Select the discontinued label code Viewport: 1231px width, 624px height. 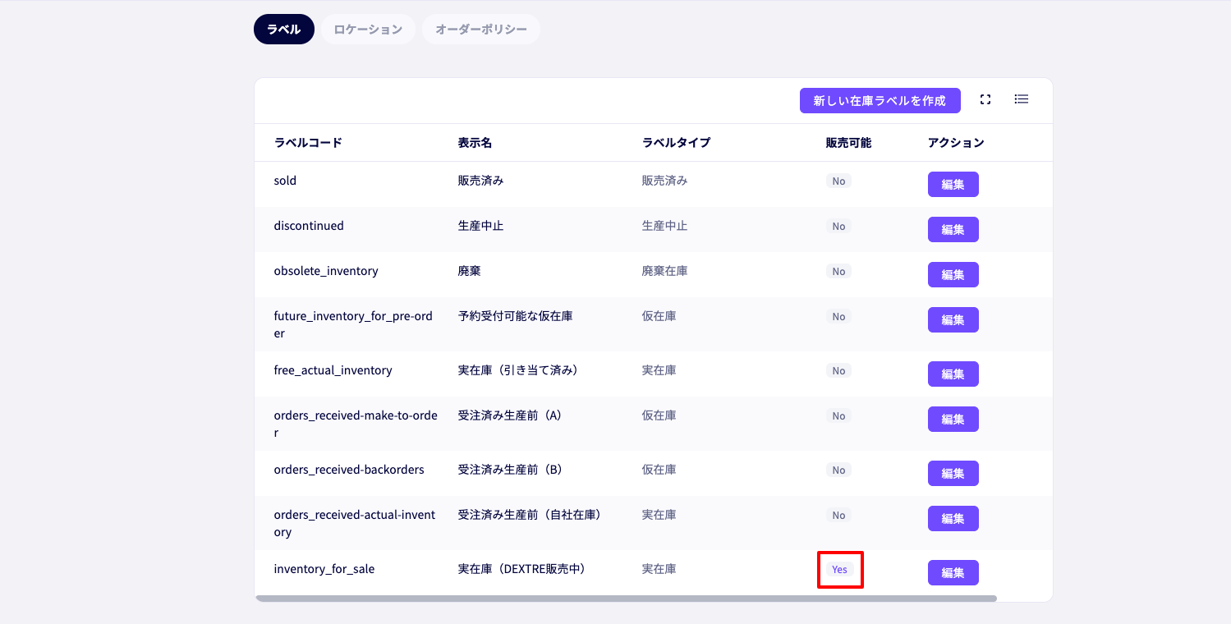pos(309,226)
